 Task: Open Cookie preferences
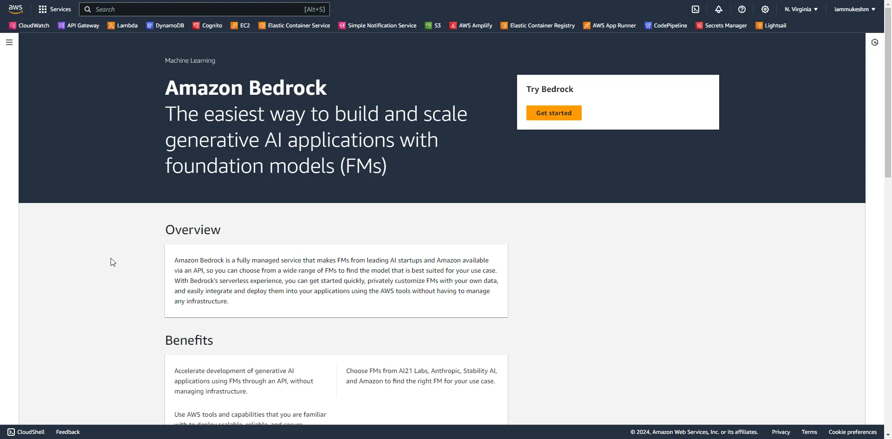[x=852, y=432]
